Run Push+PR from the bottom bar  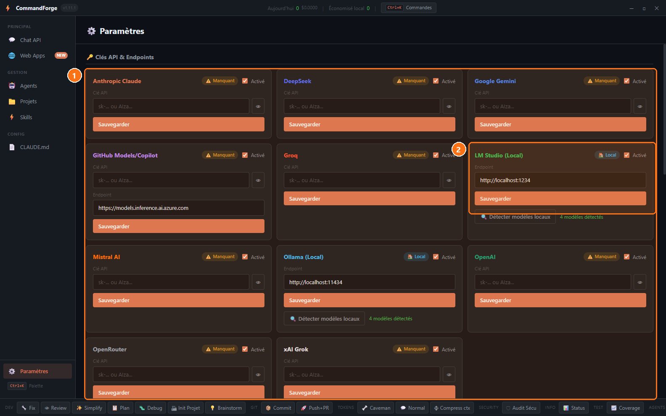pos(314,408)
